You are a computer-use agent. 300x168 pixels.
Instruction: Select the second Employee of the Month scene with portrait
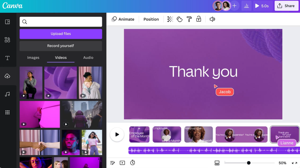pyautogui.click(x=167, y=134)
